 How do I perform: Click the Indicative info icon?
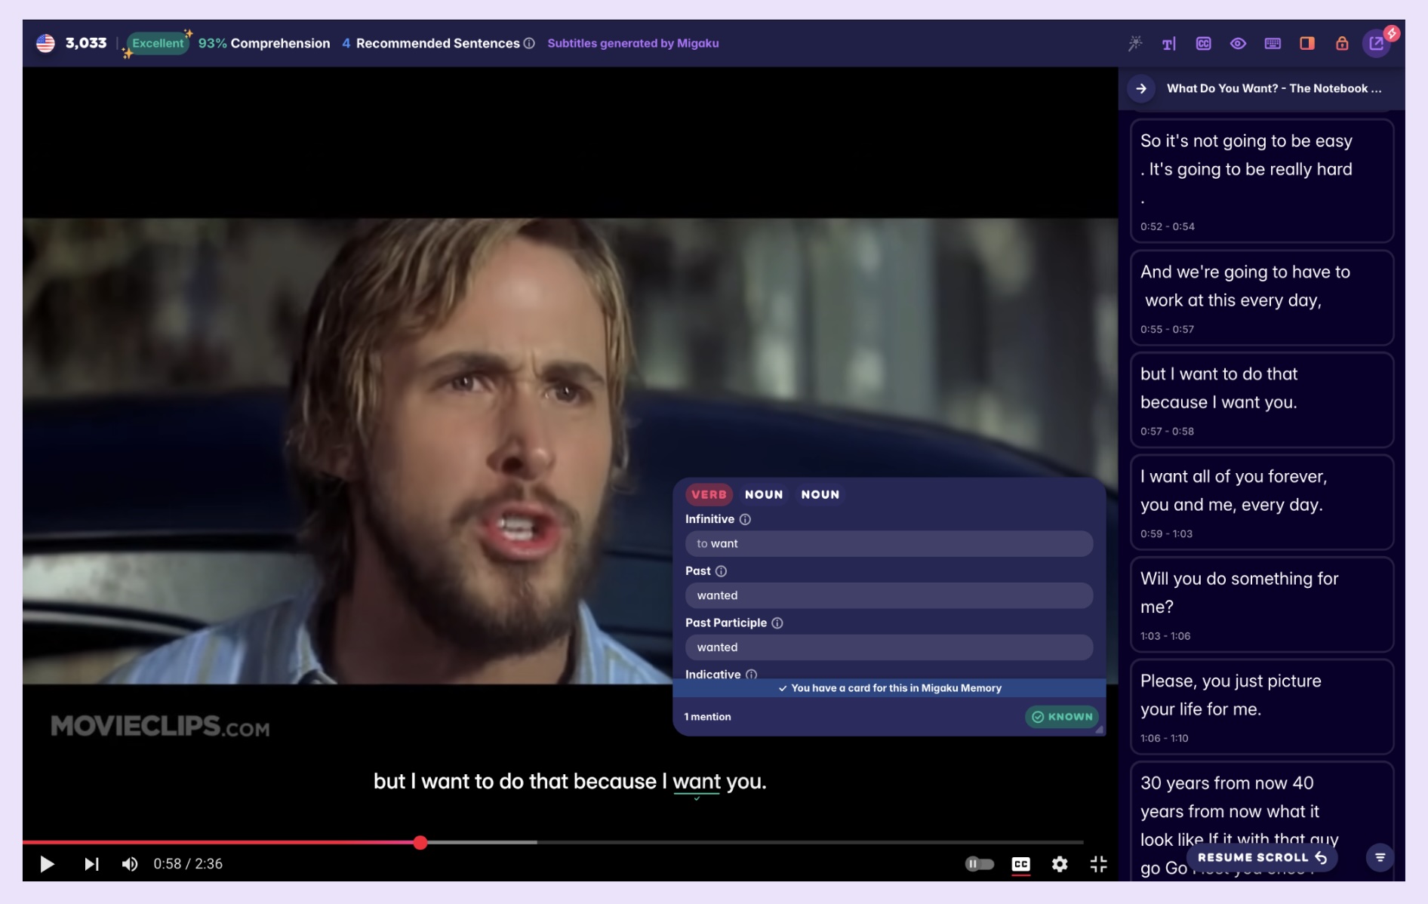(x=751, y=674)
